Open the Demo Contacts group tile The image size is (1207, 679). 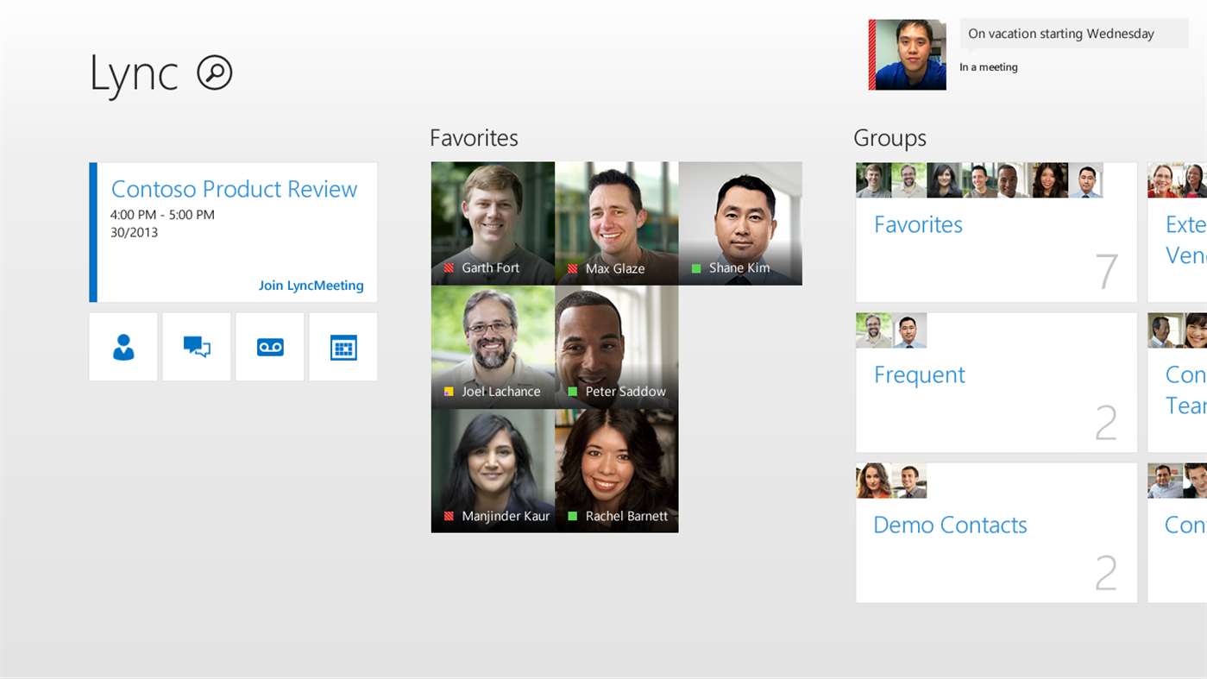pyautogui.click(x=996, y=532)
